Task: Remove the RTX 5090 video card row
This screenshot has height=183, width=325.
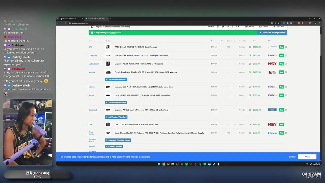Action: pyautogui.click(x=286, y=110)
